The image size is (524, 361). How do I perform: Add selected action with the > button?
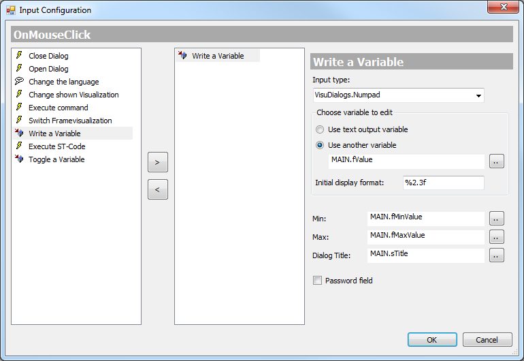click(158, 162)
